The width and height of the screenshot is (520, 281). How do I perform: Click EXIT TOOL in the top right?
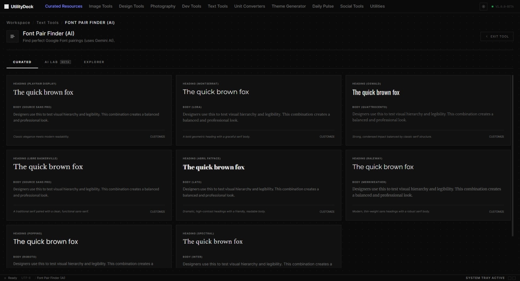pyautogui.click(x=497, y=36)
